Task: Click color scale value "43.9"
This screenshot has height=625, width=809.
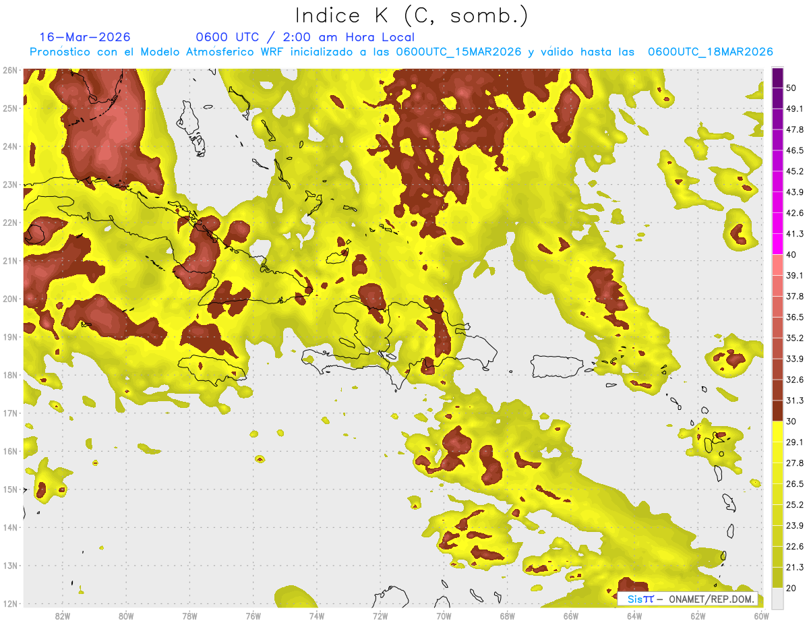Action: (x=795, y=192)
